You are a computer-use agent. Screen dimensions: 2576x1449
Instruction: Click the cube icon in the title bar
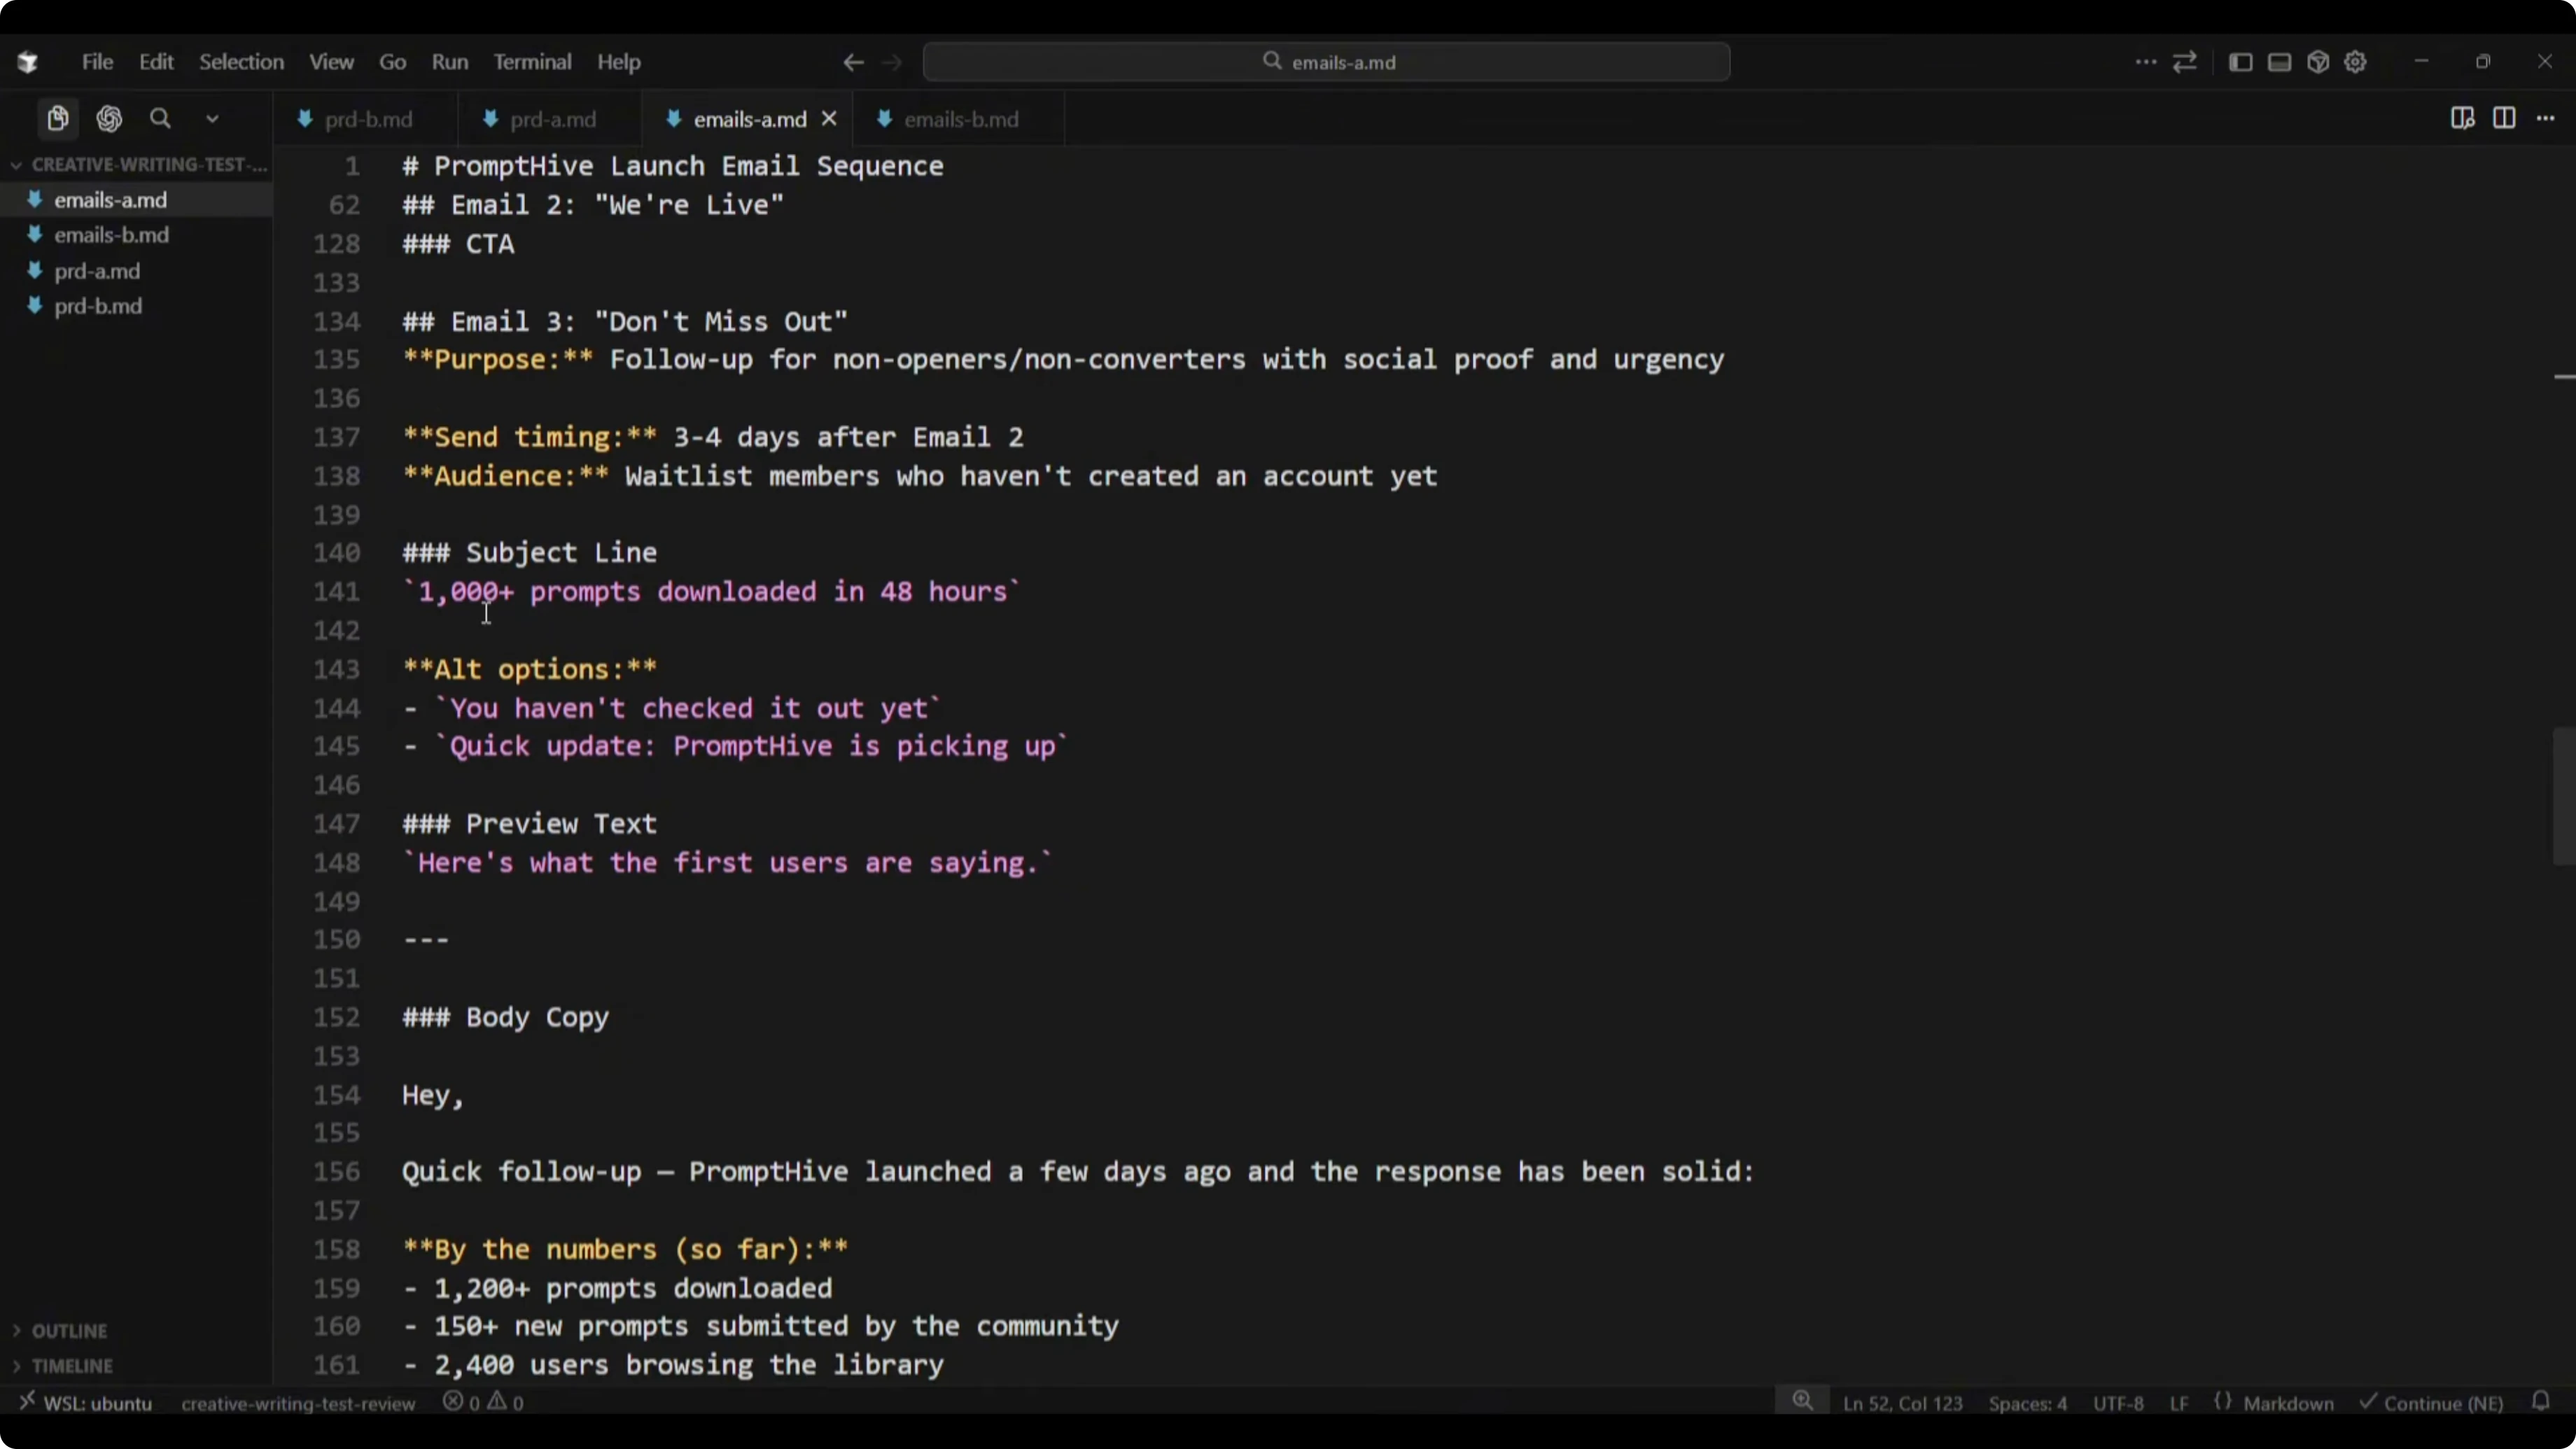coord(2318,62)
